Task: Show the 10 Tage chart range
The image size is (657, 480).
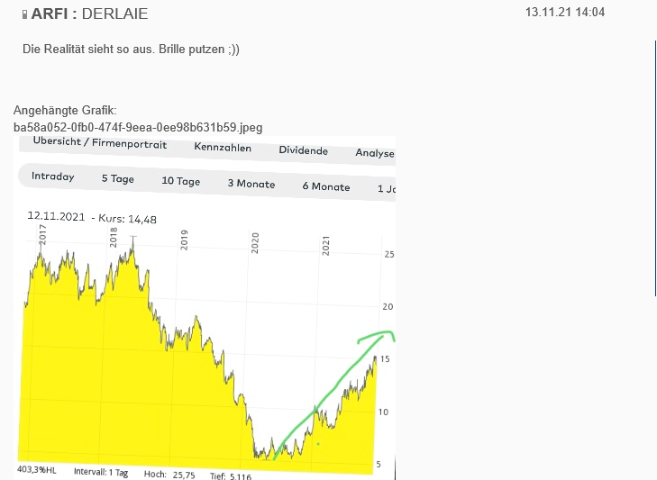Action: coord(180,181)
